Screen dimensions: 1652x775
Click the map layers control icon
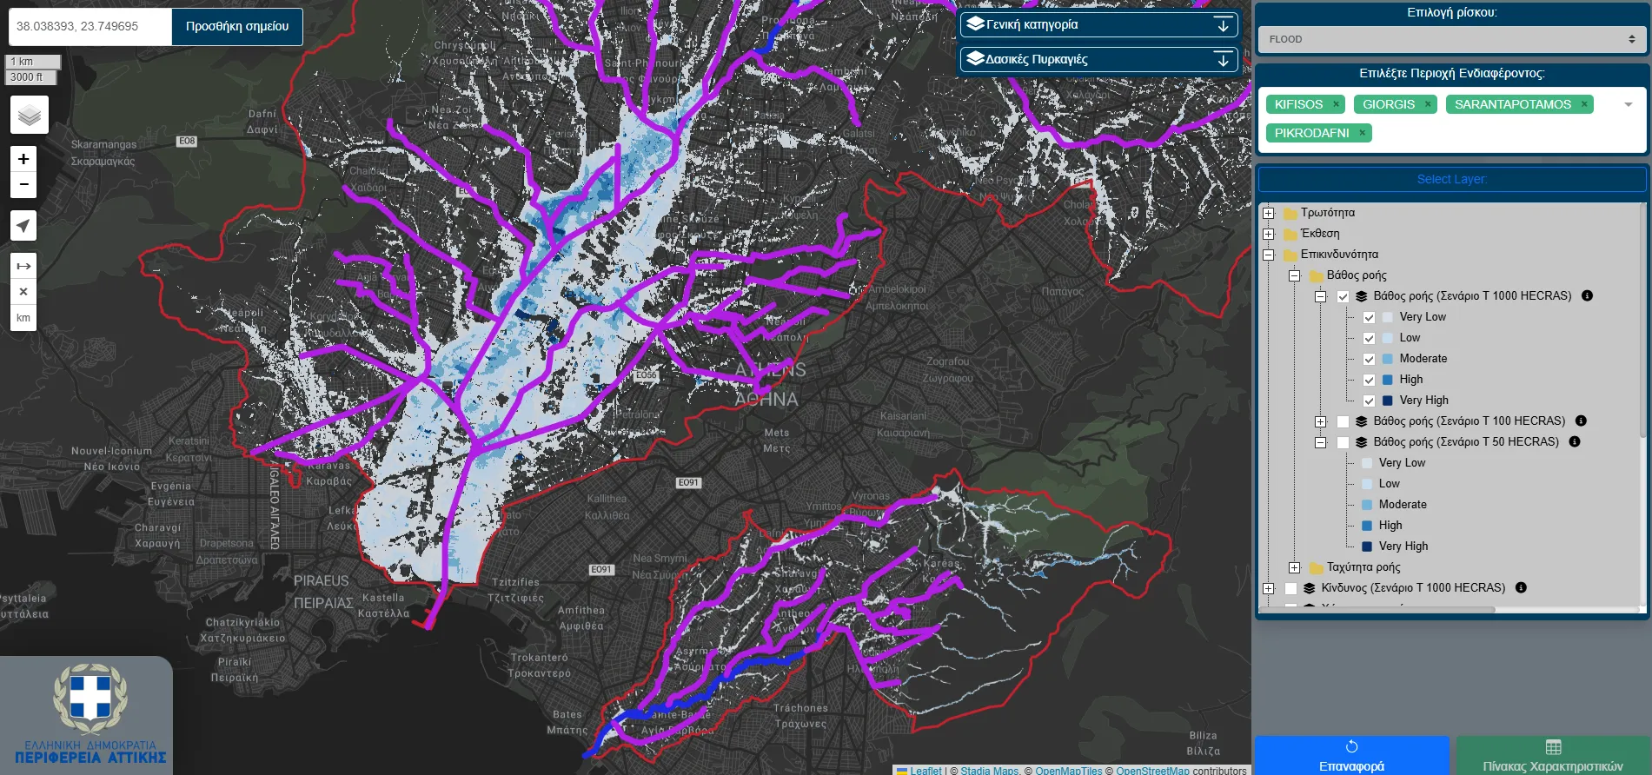click(29, 115)
